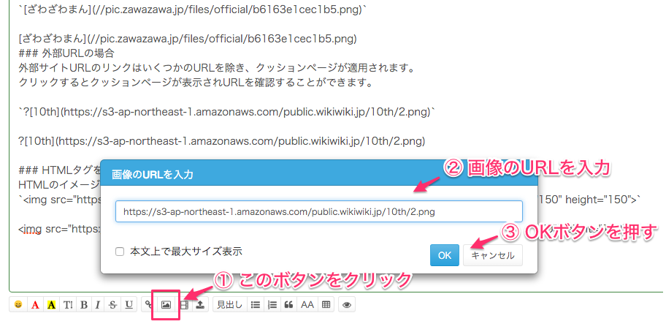This screenshot has width=666, height=321.
Task: Toggle bold formatting
Action: tap(83, 305)
